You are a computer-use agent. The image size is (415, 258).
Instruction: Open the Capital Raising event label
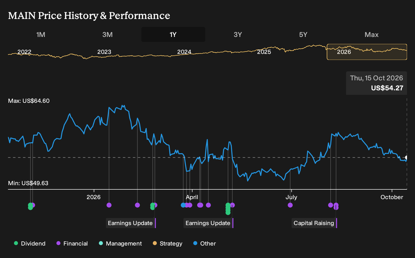314,223
